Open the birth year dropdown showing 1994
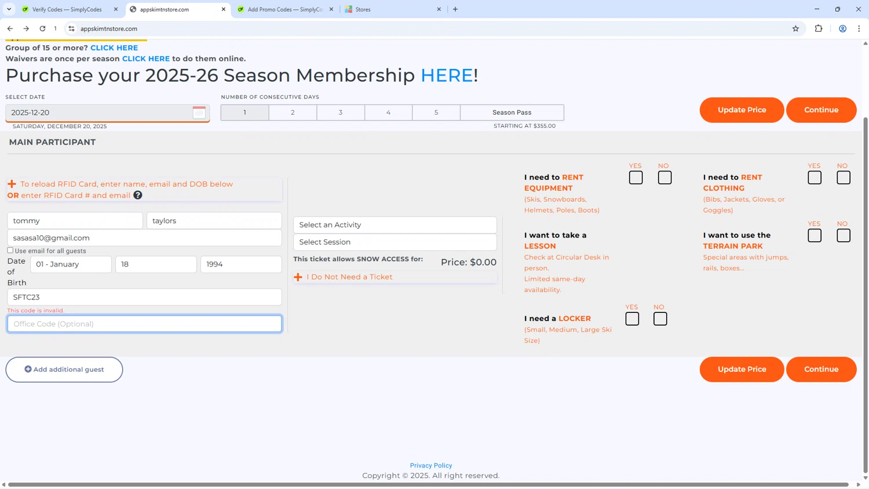Screen dimensions: 869x489 click(x=241, y=264)
